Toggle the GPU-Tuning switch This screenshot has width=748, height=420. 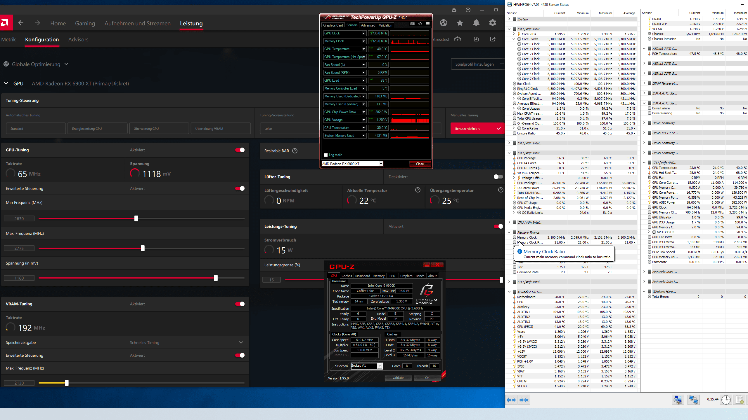[x=240, y=150]
